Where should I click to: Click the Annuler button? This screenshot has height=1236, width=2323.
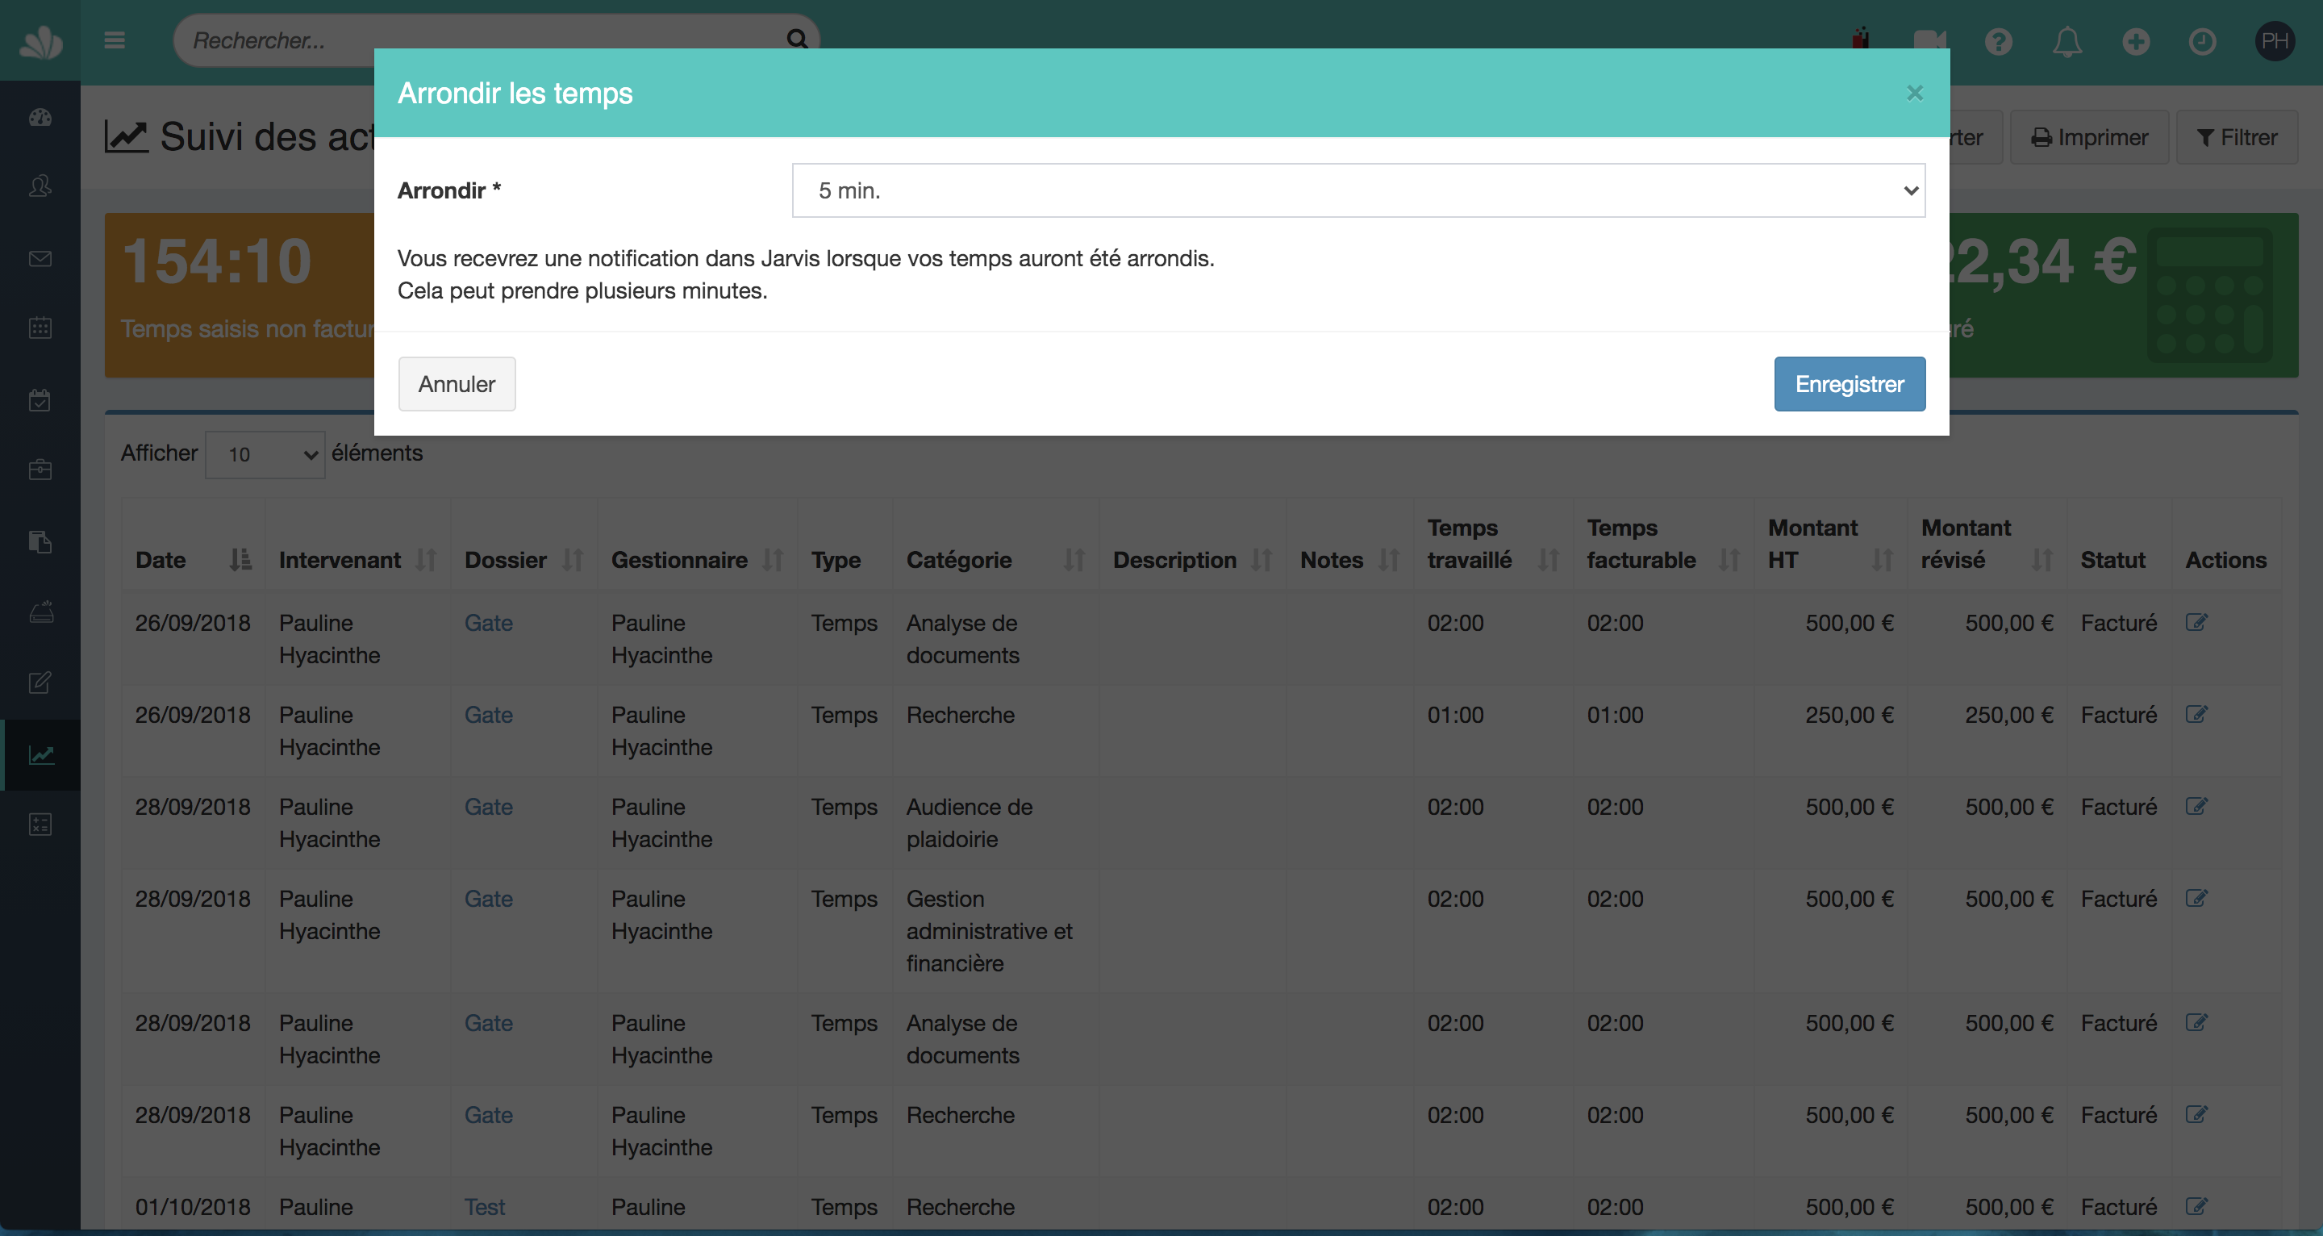457,384
